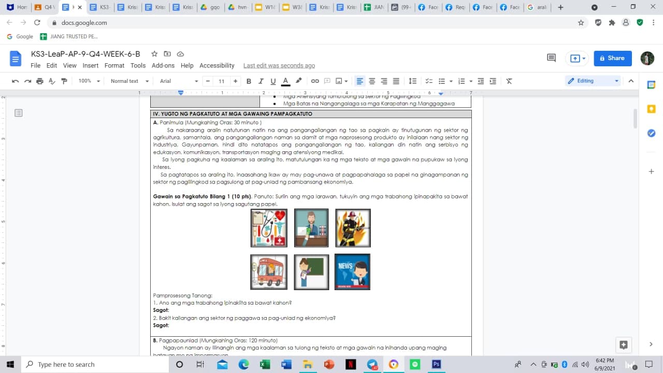
Task: Toggle bold formatting
Action: tap(249, 81)
